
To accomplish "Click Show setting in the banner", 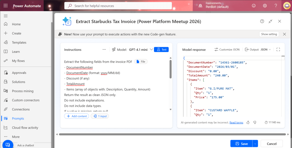I will [269, 34].
